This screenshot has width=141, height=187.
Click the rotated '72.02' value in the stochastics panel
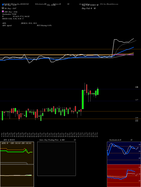136,149
